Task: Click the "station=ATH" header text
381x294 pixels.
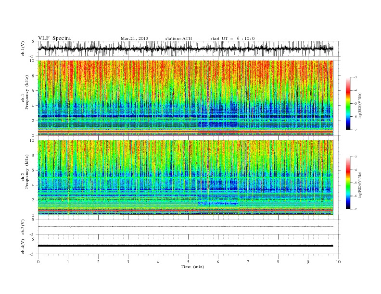Action: point(178,38)
